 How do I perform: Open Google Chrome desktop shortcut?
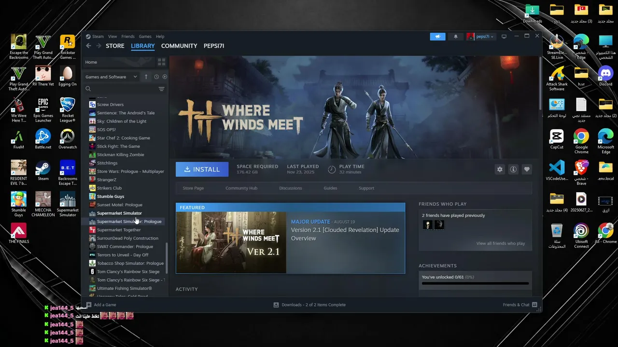pos(581,142)
